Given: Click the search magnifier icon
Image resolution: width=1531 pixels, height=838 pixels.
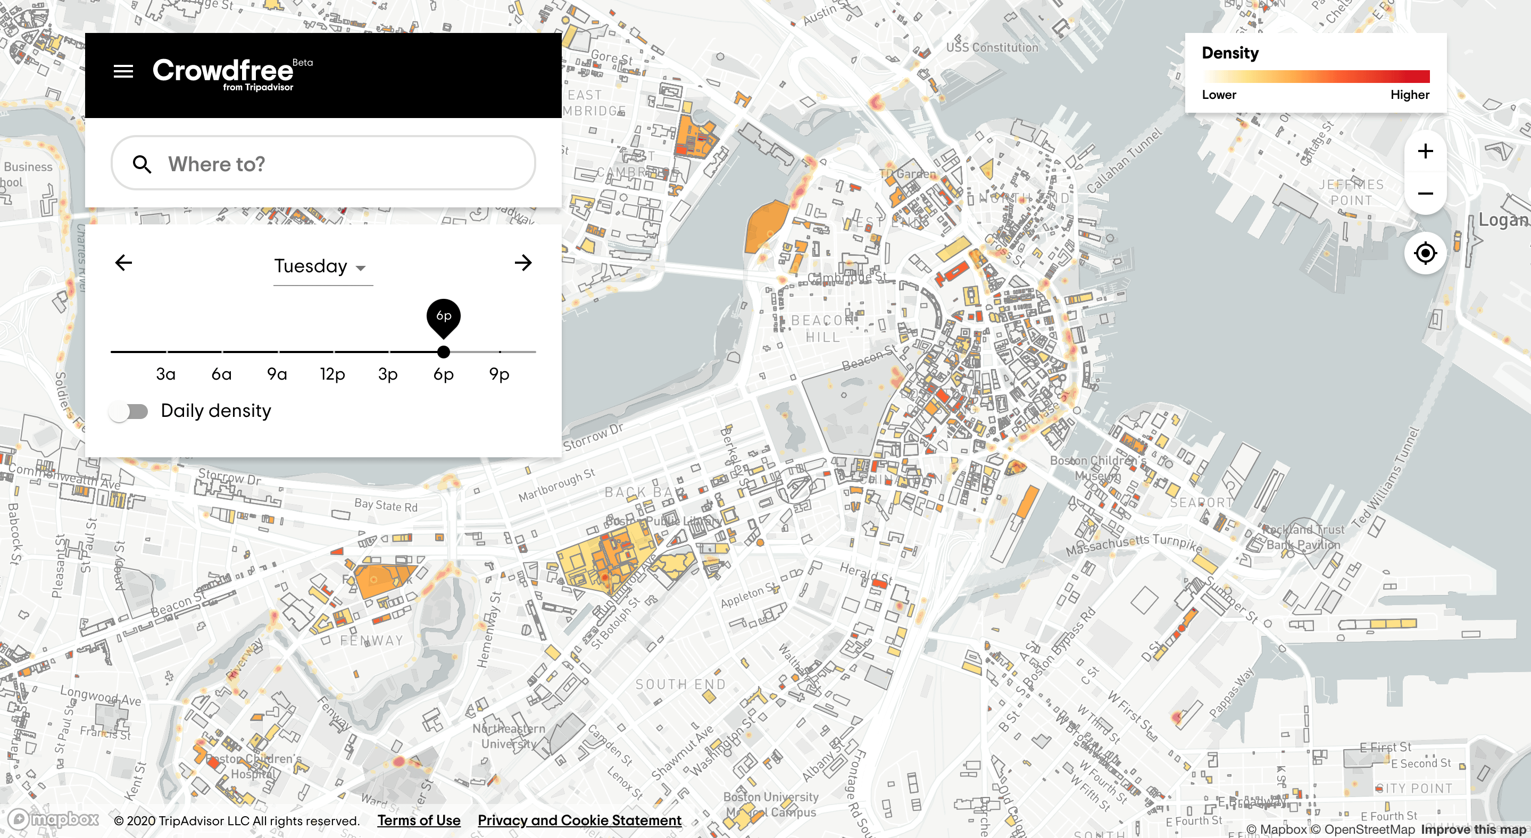Looking at the screenshot, I should [x=142, y=164].
